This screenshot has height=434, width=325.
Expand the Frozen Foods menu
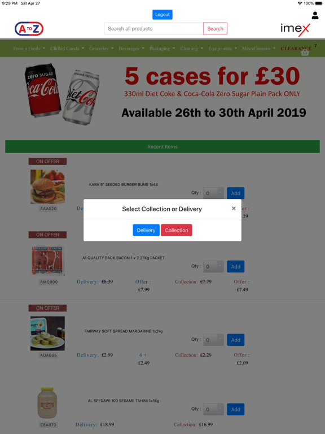[29, 49]
